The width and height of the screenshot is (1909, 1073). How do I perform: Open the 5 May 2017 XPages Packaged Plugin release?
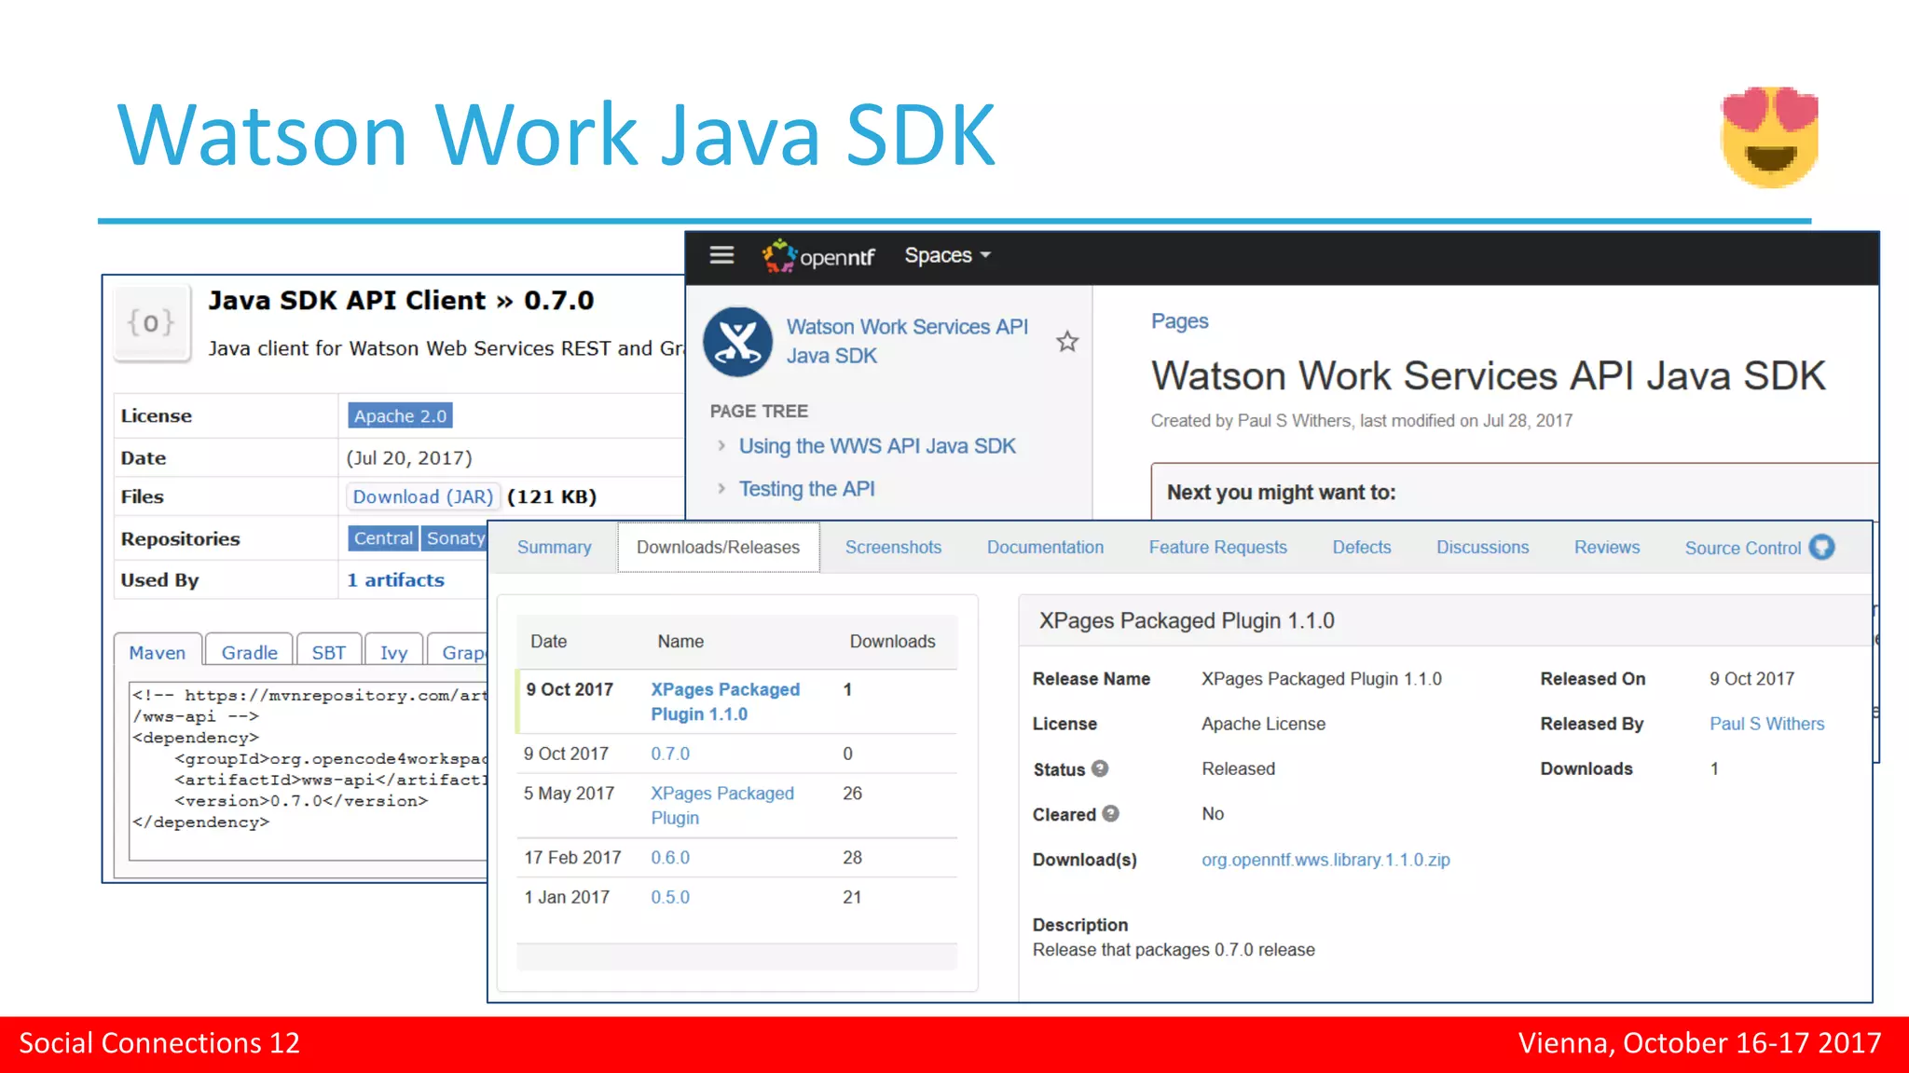(x=722, y=806)
